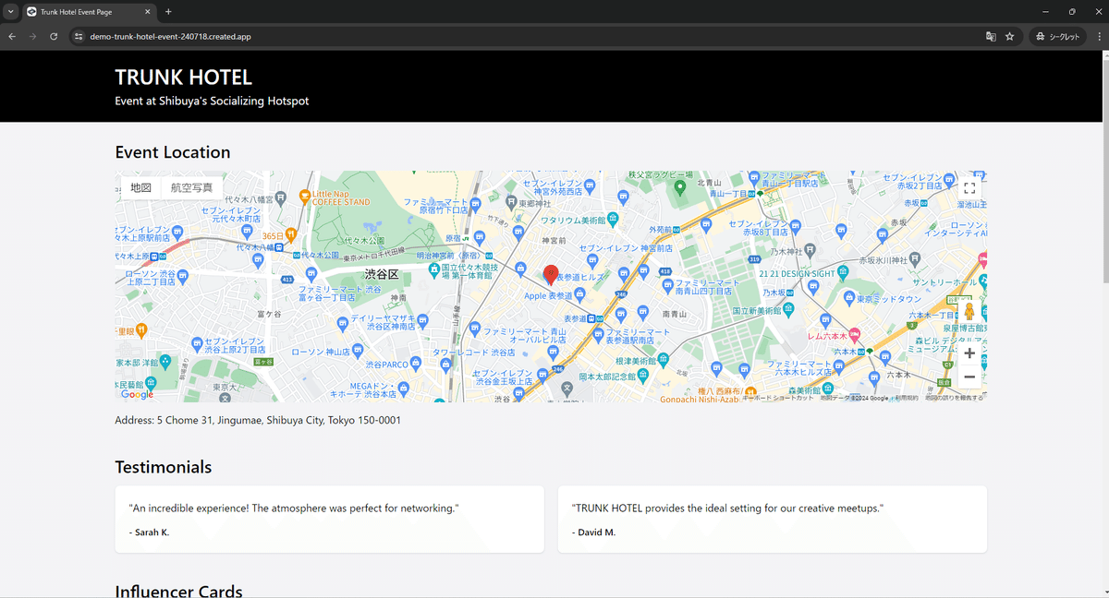Click the address bar URL field

point(527,37)
